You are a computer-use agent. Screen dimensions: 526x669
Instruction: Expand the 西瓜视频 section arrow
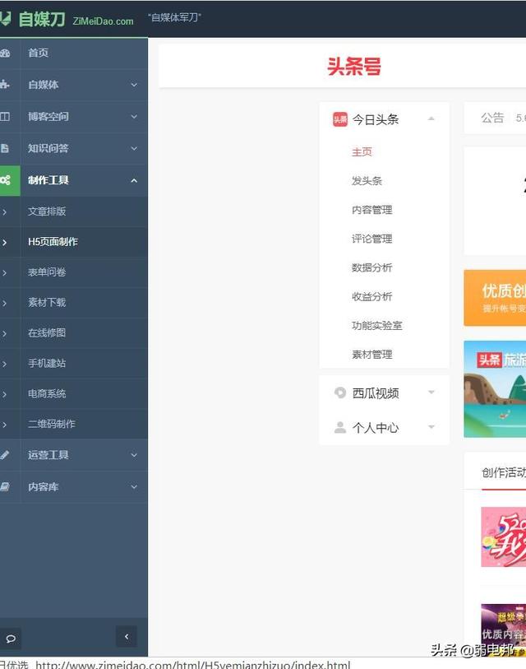(x=431, y=392)
